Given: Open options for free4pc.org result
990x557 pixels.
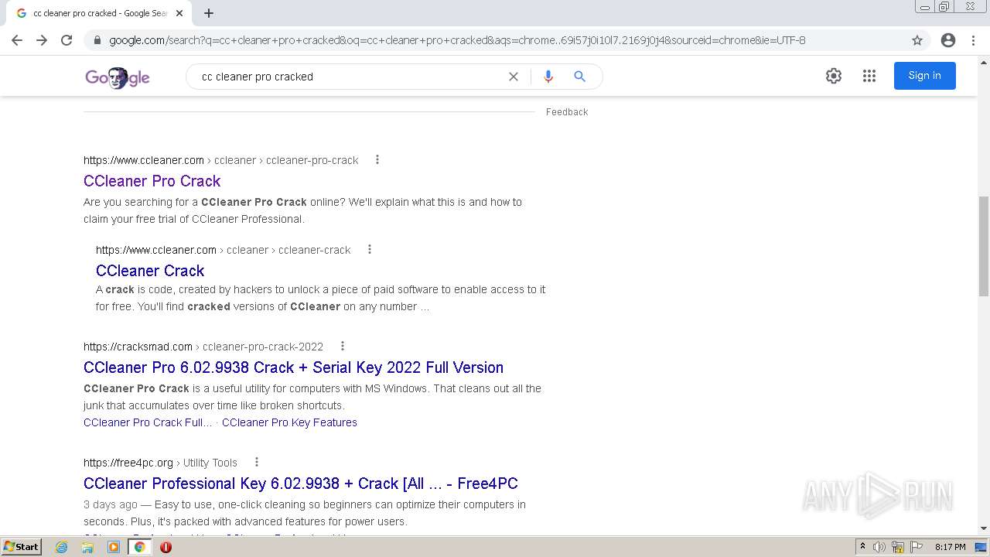Looking at the screenshot, I should tap(257, 463).
